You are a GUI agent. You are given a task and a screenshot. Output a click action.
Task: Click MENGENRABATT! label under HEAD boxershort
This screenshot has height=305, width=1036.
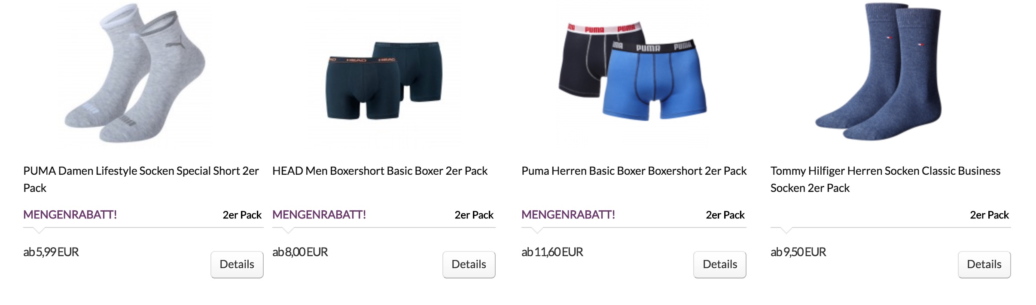(x=319, y=215)
